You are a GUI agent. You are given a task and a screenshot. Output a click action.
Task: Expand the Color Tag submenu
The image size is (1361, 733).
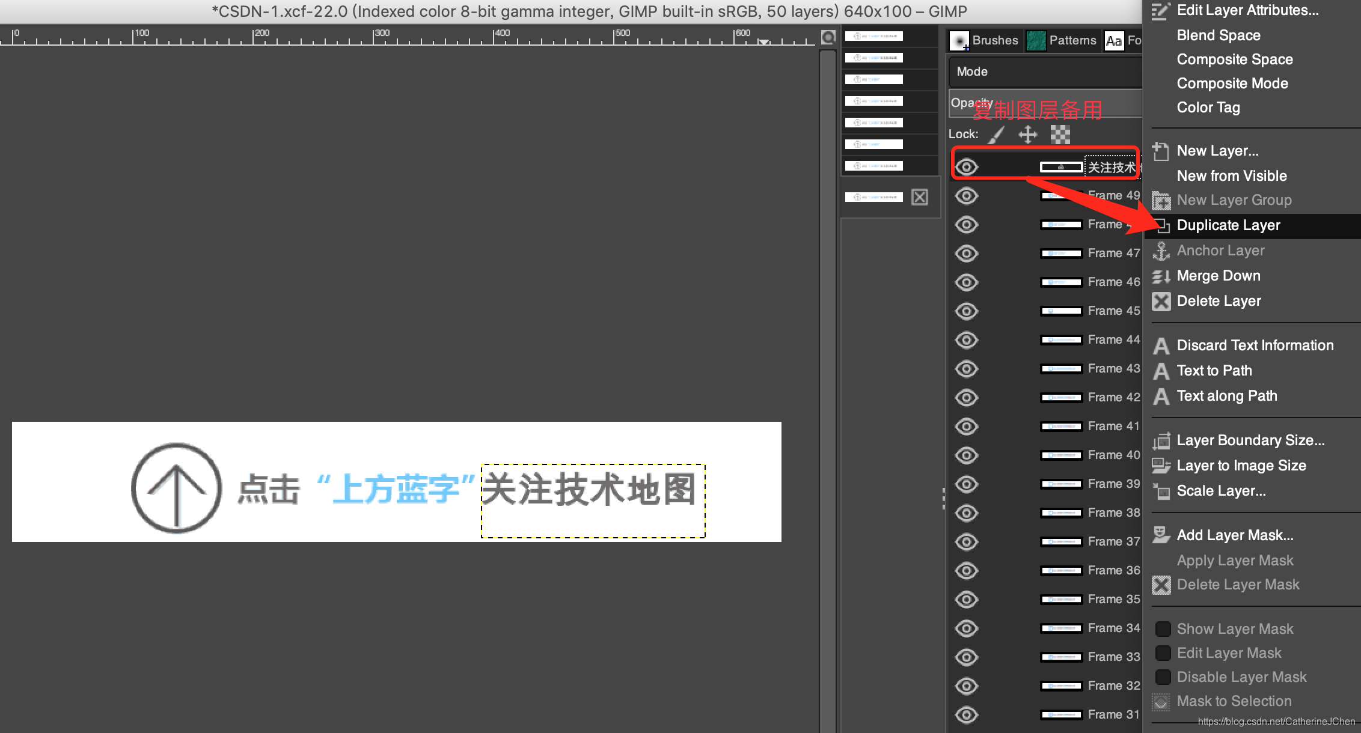[x=1208, y=108]
